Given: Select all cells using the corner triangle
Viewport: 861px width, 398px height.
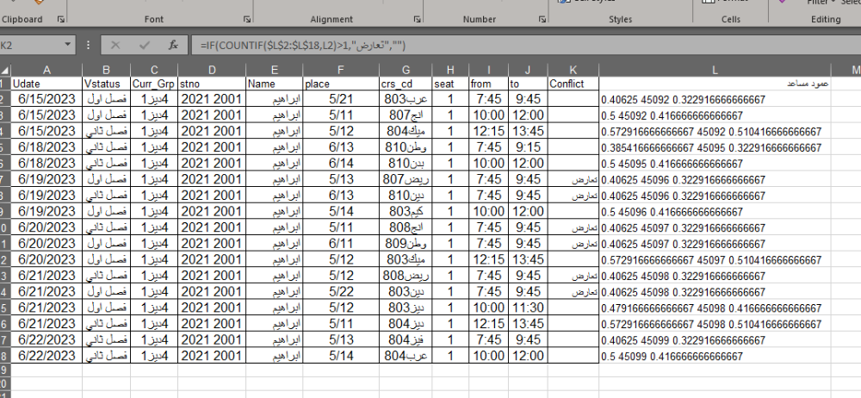Looking at the screenshot, I should coord(5,71).
